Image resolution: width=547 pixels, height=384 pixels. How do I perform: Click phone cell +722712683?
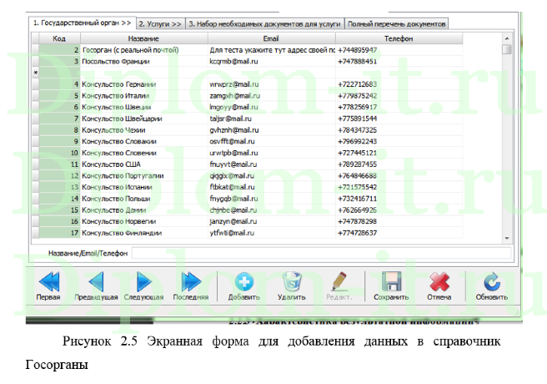point(399,84)
